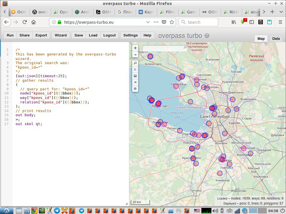Open Firefox Library icon

(234, 22)
